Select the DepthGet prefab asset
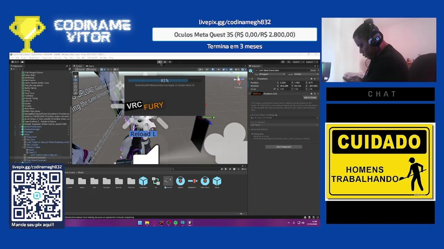Image resolution: width=444 pixels, height=249 pixels. (x=143, y=181)
